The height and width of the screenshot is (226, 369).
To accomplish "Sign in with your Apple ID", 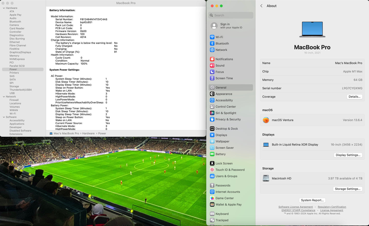I will [231, 26].
